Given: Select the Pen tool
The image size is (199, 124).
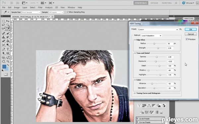Looking at the screenshot, I should [3, 49].
